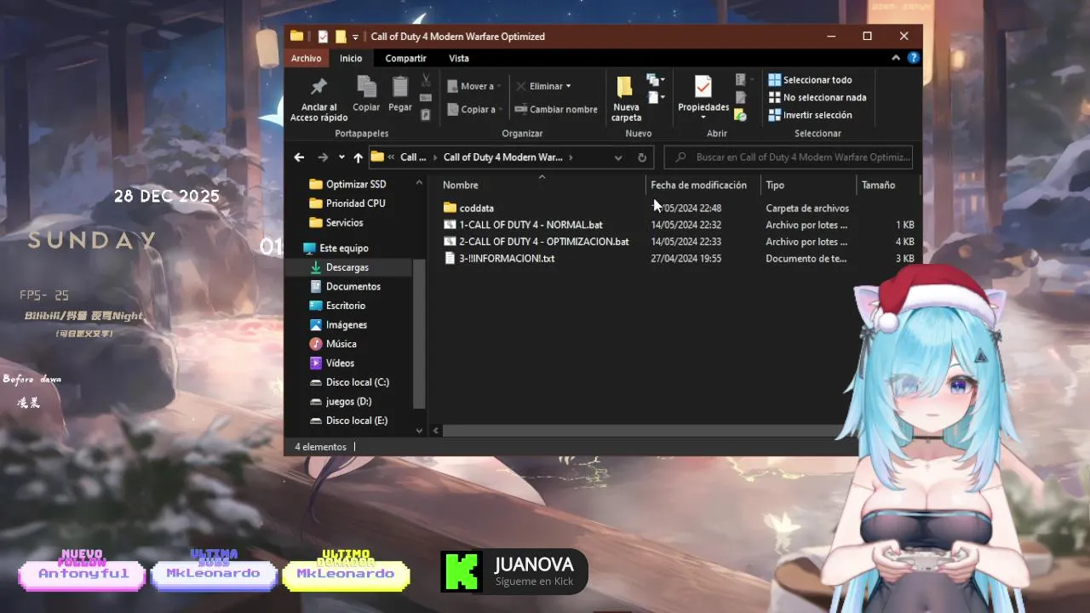Sort by the Nombre column header
1090x613 pixels.
pos(542,185)
